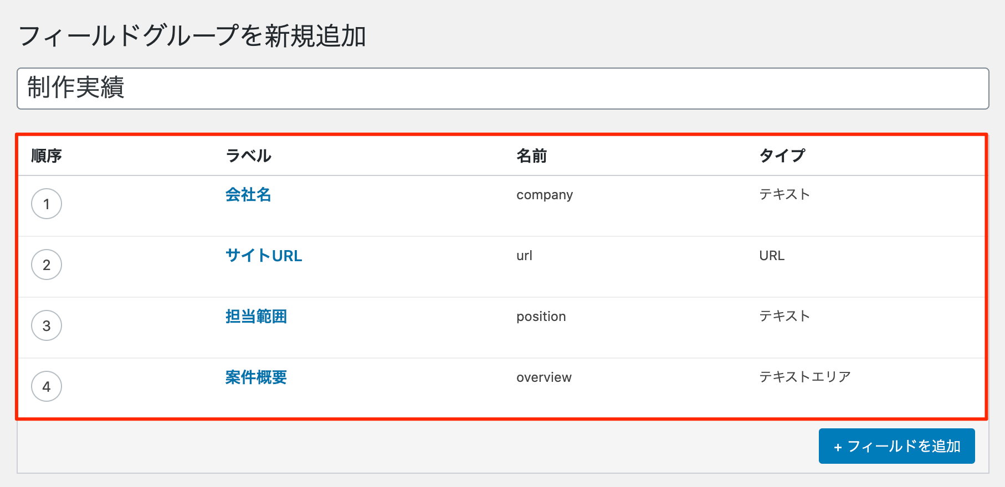
Task: Click the overview field name
Action: coord(543,377)
